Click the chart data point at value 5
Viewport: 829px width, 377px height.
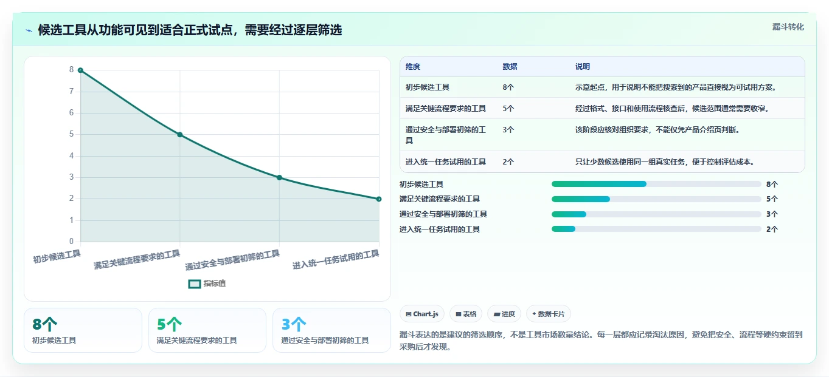click(x=180, y=135)
